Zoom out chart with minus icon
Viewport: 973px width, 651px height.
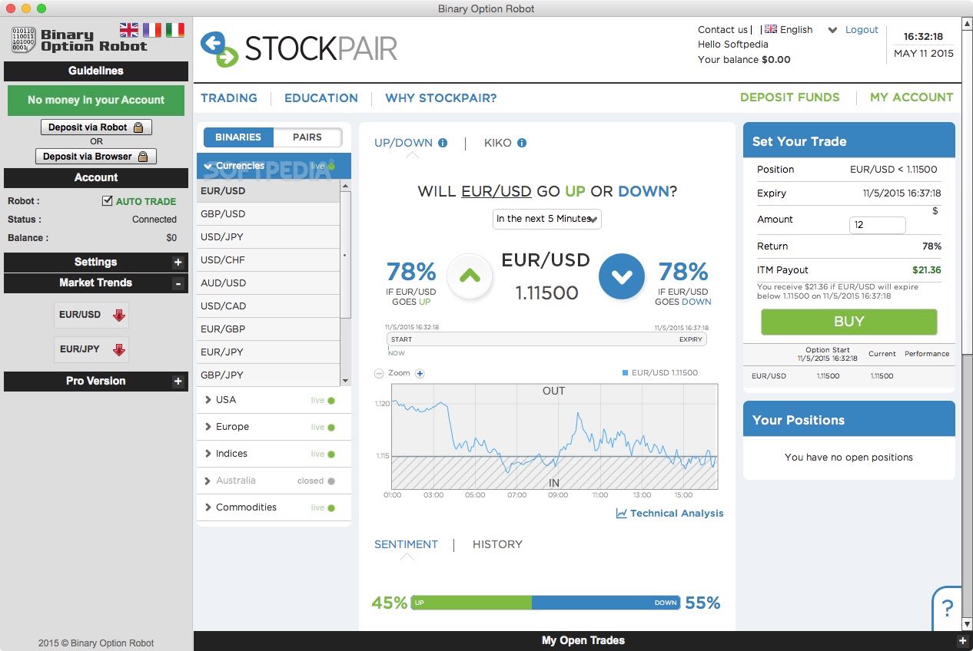pos(379,374)
